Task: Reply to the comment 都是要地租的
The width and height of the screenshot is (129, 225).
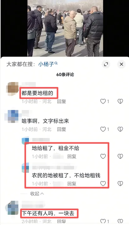Action: pos(62,101)
